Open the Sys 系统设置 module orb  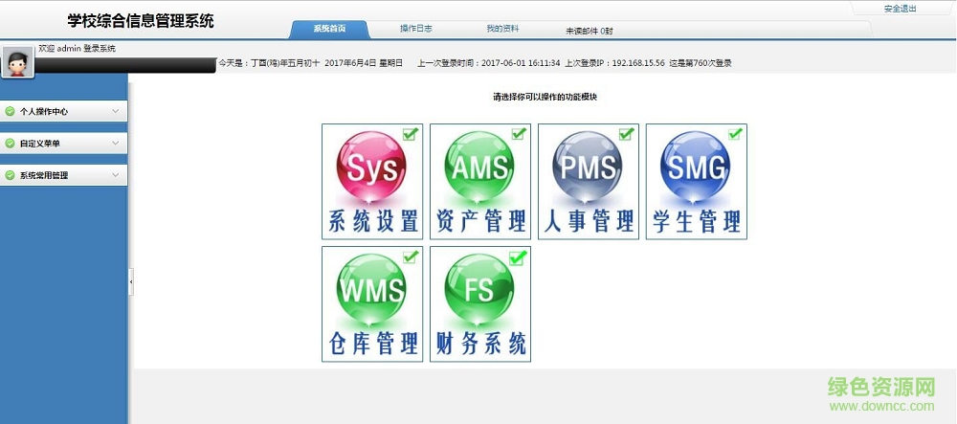point(371,167)
